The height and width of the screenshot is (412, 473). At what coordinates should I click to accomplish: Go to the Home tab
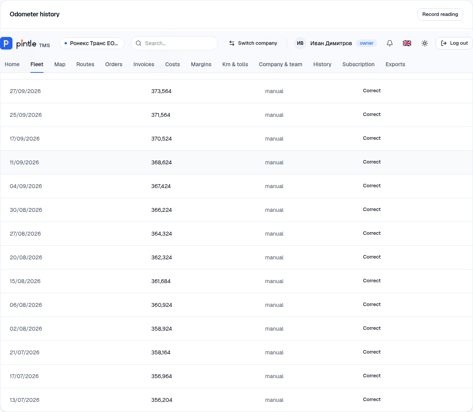coord(12,64)
